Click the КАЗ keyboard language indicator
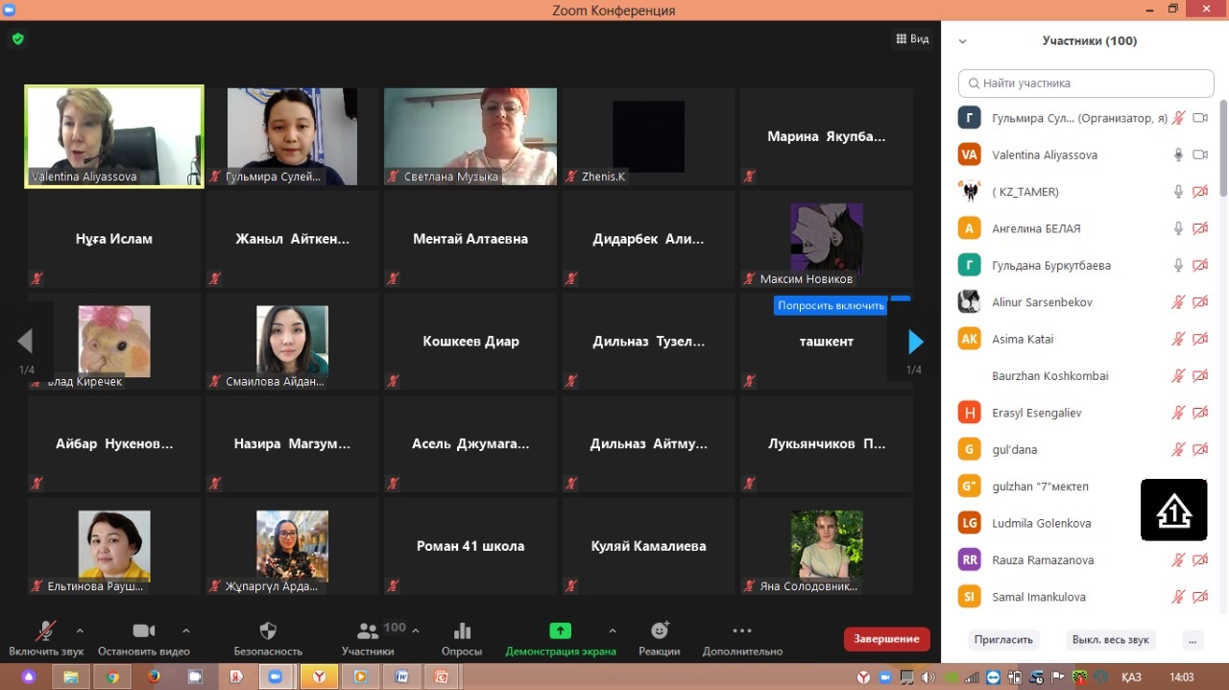Screen dimensions: 1229x690 (x=1132, y=678)
